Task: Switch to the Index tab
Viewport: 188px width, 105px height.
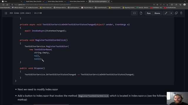Action: (11, 1)
